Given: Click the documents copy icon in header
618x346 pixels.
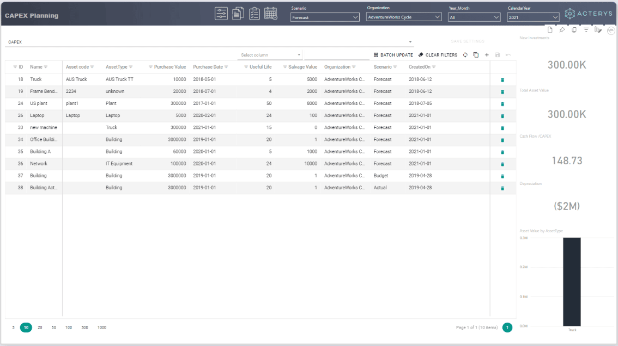Looking at the screenshot, I should pyautogui.click(x=238, y=14).
